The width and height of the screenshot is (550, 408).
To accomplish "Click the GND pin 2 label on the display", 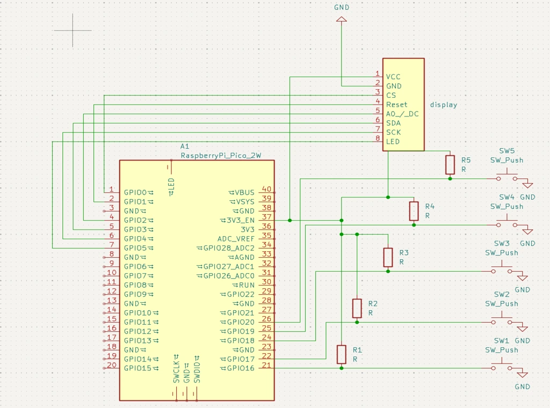I will (394, 86).
